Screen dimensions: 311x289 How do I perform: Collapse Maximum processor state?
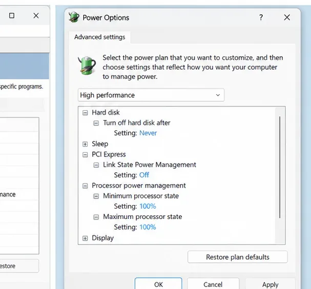pyautogui.click(x=96, y=217)
